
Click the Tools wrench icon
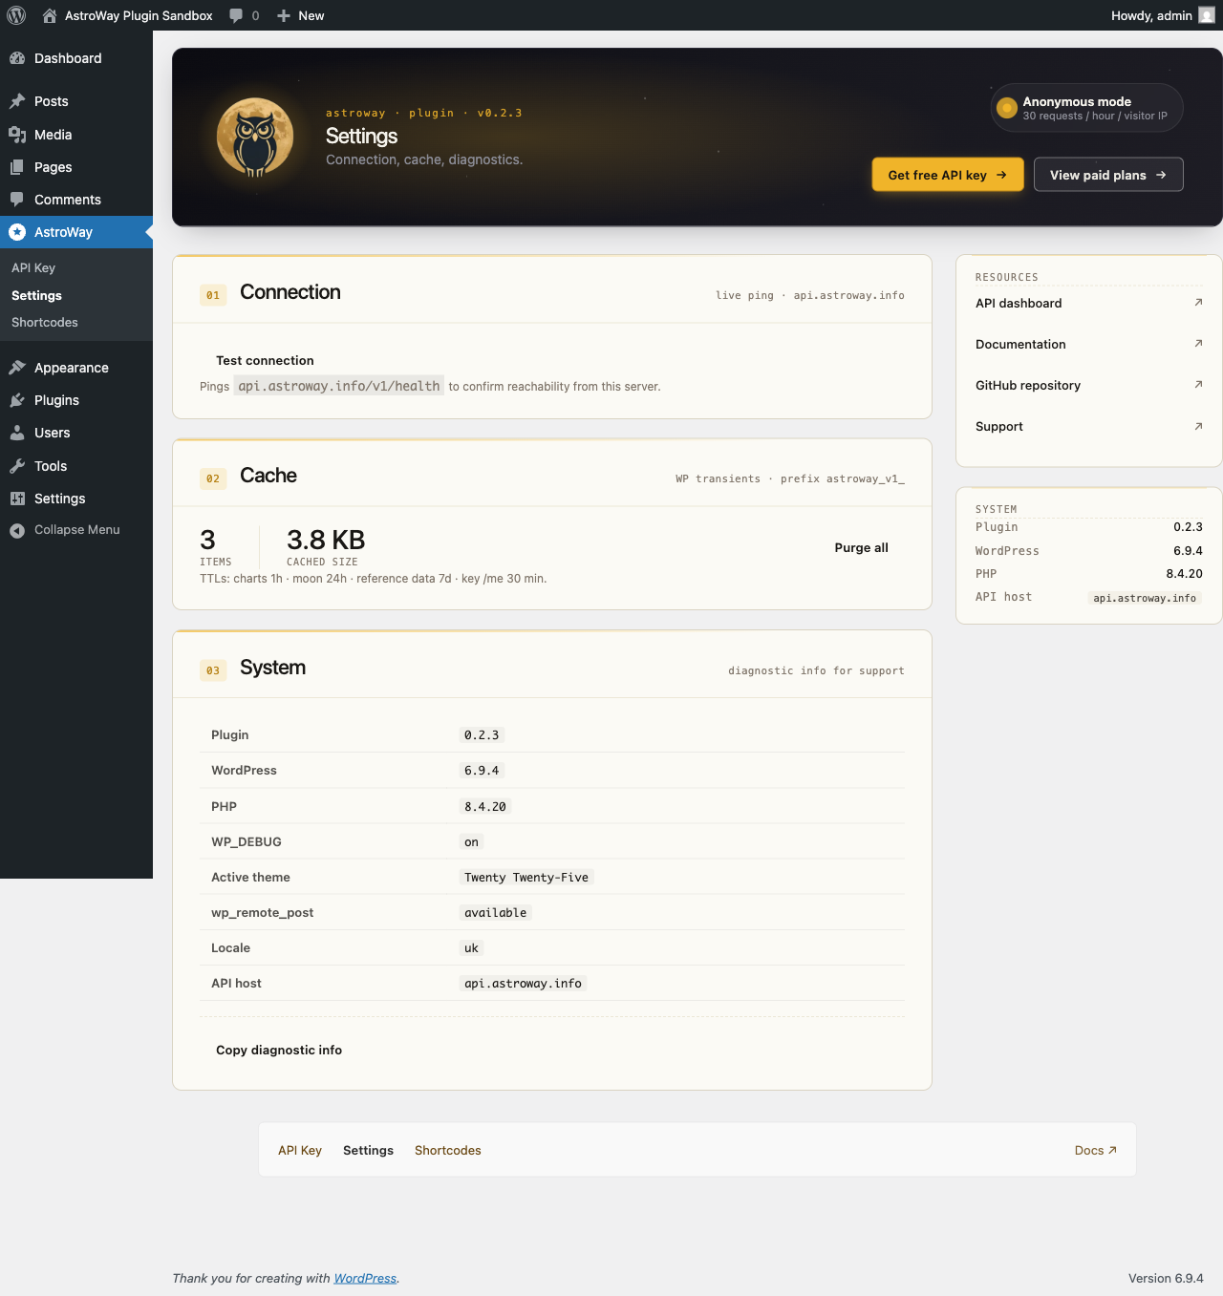point(17,466)
